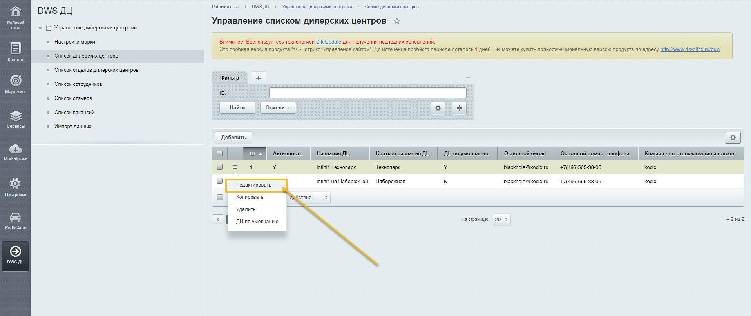Go to DWS ДЦ breadcrumb

(261, 7)
